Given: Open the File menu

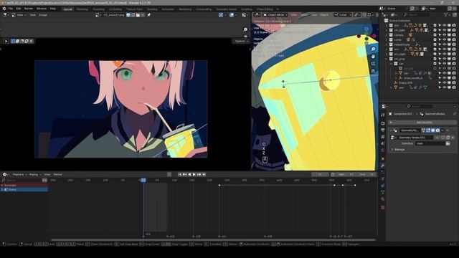Looking at the screenshot, I should (x=11, y=9).
